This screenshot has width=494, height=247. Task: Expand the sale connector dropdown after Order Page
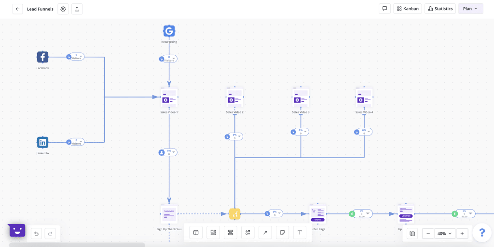click(x=367, y=214)
